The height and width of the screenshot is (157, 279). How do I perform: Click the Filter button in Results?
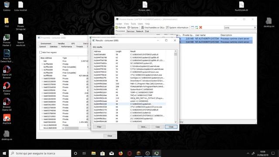click(x=99, y=127)
